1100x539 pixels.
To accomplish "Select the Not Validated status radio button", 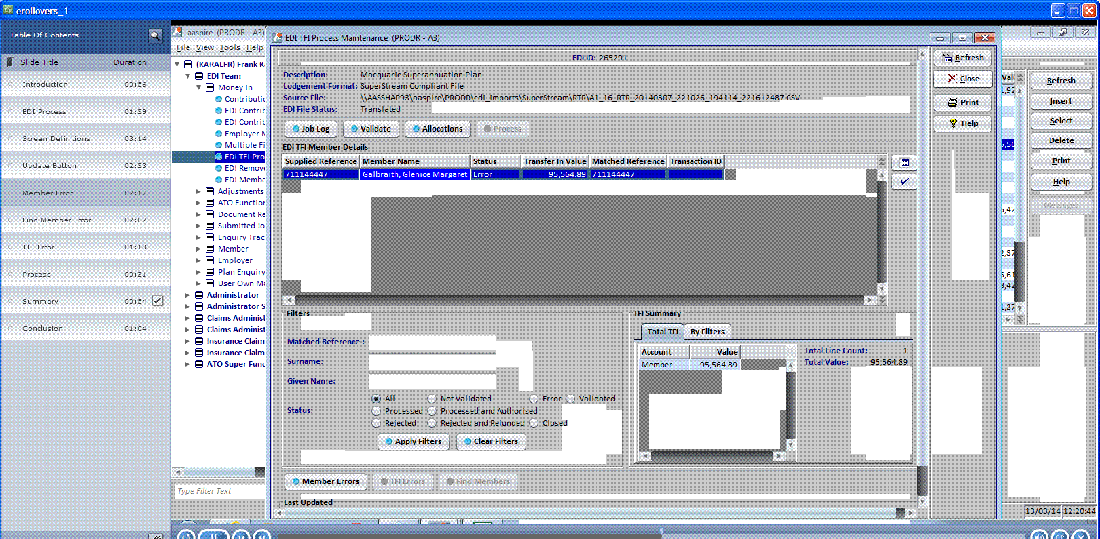I will (432, 399).
